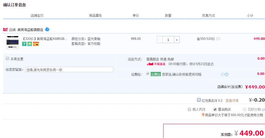Click the green 运费险 tag
Screen dimensions: 265x138
tap(156, 74)
